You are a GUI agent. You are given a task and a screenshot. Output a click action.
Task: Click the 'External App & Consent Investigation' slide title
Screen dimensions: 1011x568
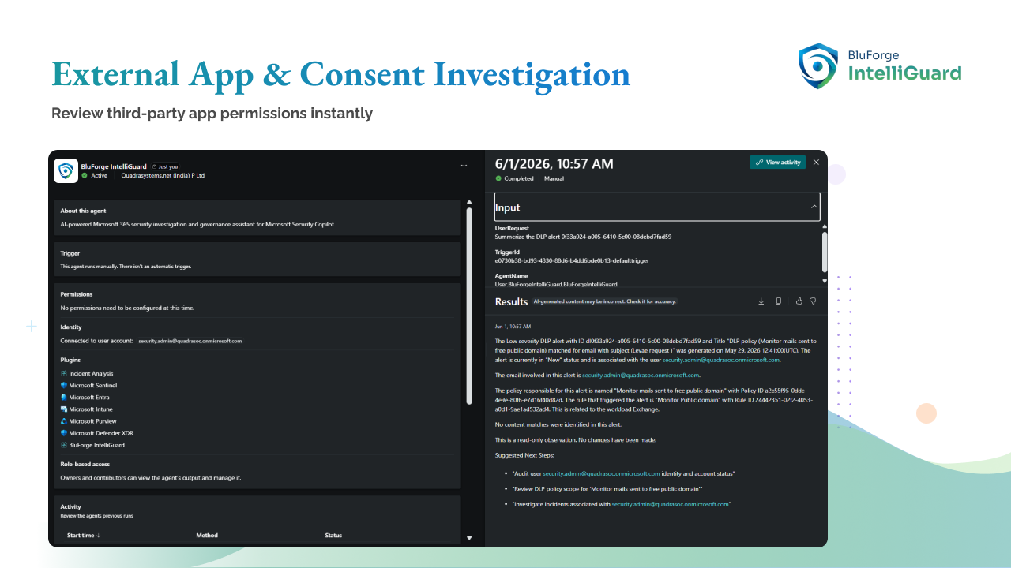[341, 74]
